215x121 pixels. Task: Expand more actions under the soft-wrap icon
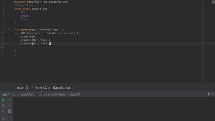pos(10,119)
